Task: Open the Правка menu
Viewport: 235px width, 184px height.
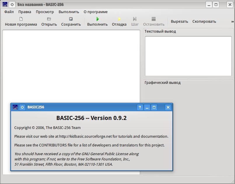Action: [x=25, y=12]
